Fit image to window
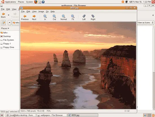 click(x=73, y=17)
